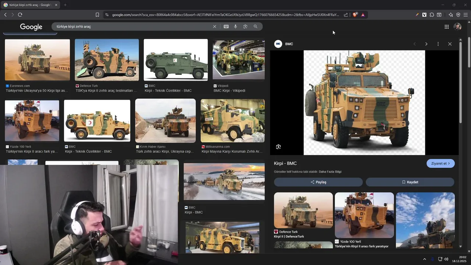Focus the search field with türkiye kirpi zırhlı araç
Viewport: 471px width, 265px height.
[132, 26]
